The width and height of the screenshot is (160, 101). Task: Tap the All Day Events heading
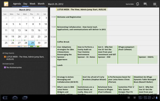click(8, 53)
